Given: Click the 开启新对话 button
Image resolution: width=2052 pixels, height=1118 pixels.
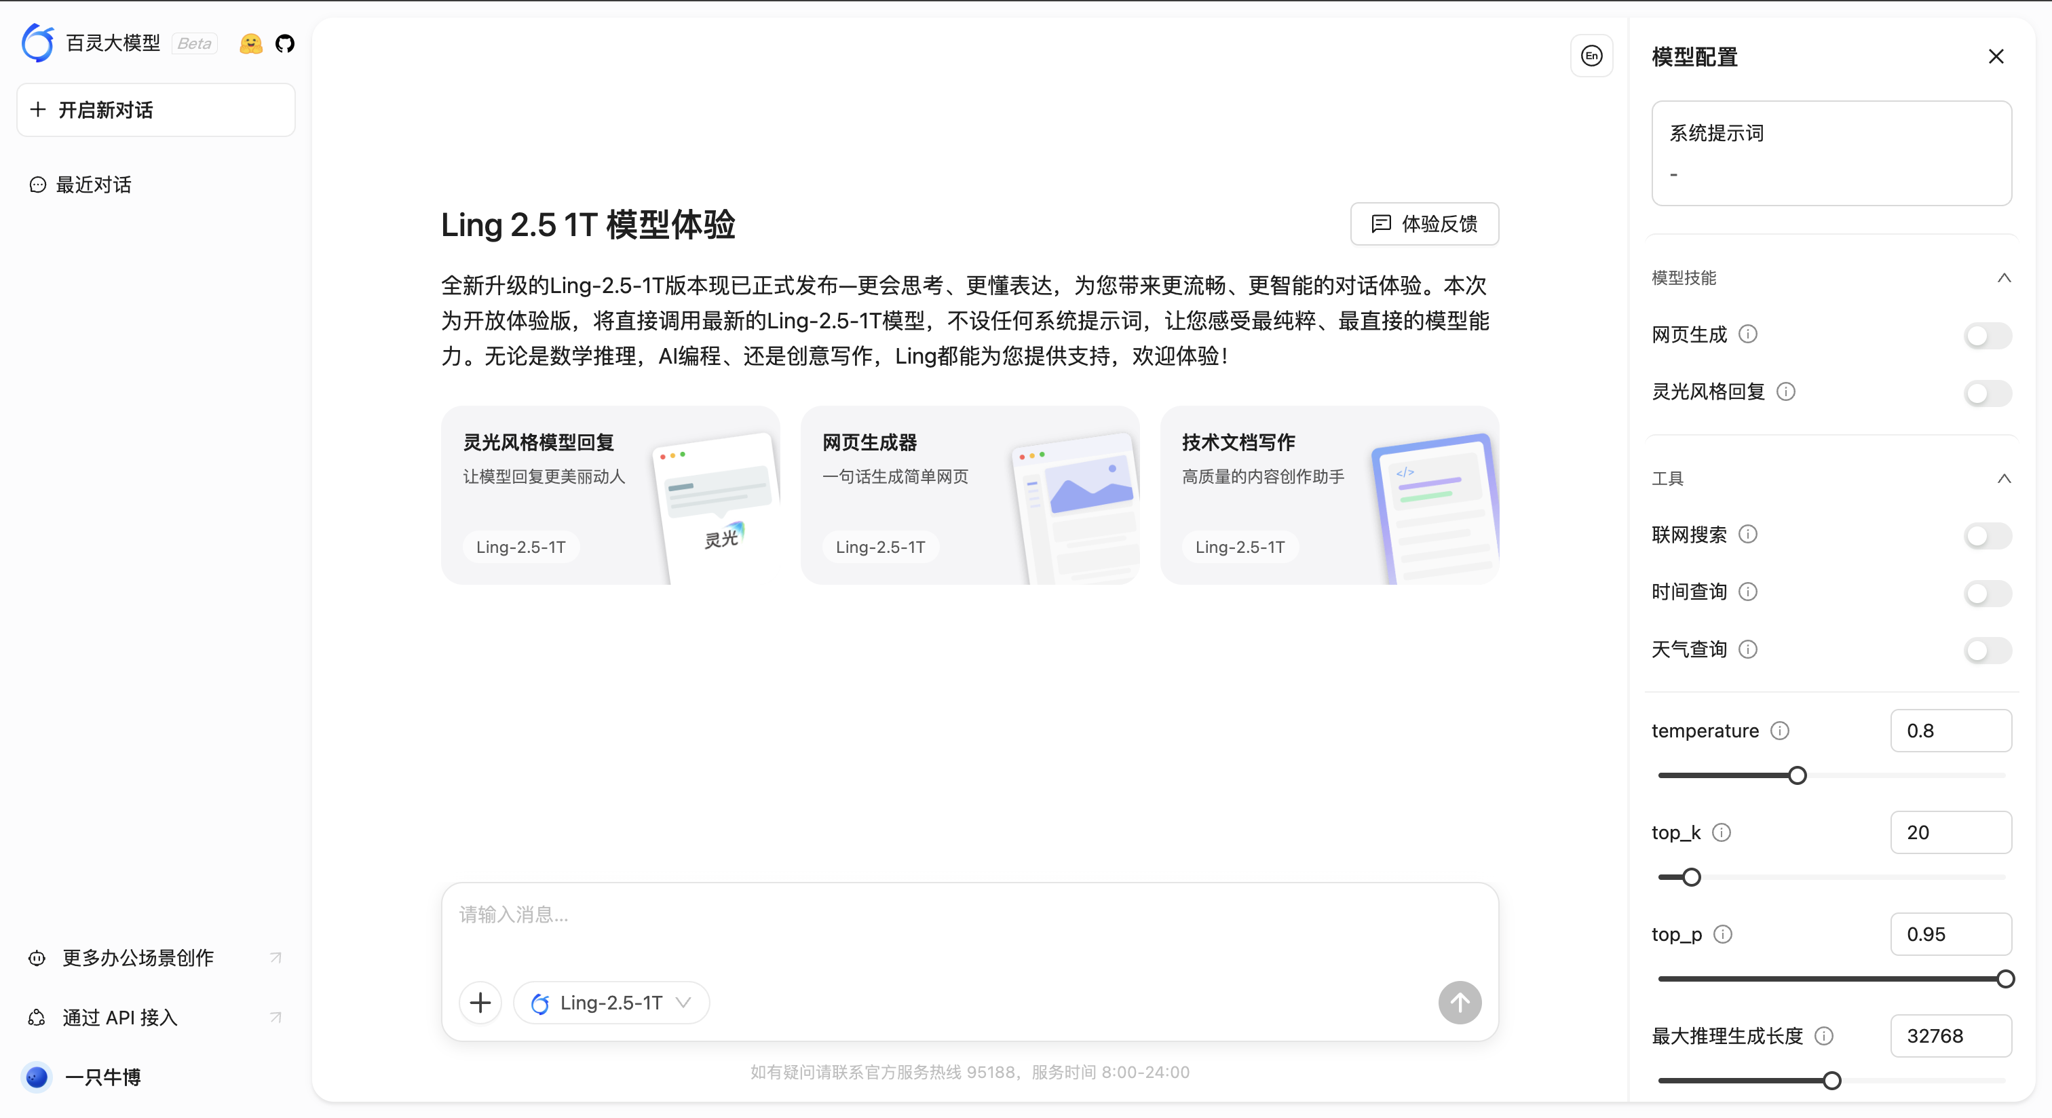Looking at the screenshot, I should [x=155, y=109].
